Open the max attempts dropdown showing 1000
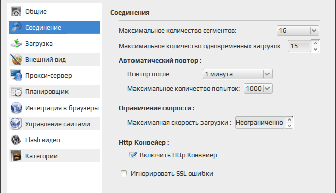Image resolution: width=336 pixels, height=193 pixels. click(258, 88)
